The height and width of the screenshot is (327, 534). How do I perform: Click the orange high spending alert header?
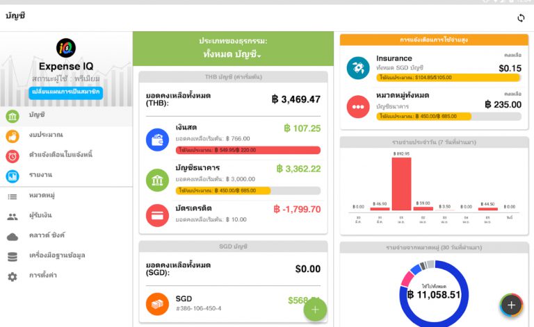(434, 40)
